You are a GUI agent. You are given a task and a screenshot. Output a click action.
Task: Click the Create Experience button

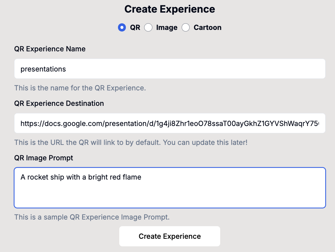[x=169, y=236]
